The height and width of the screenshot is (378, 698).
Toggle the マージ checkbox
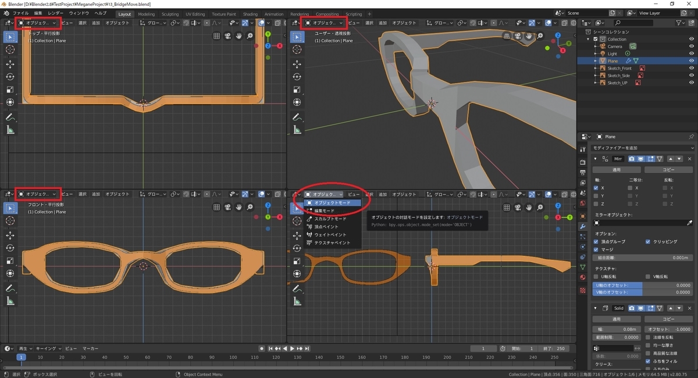coord(596,249)
